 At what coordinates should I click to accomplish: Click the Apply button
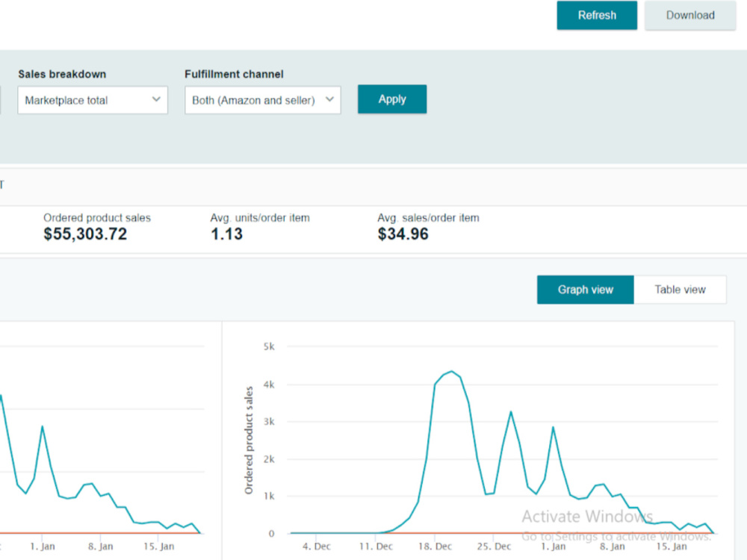click(x=392, y=99)
